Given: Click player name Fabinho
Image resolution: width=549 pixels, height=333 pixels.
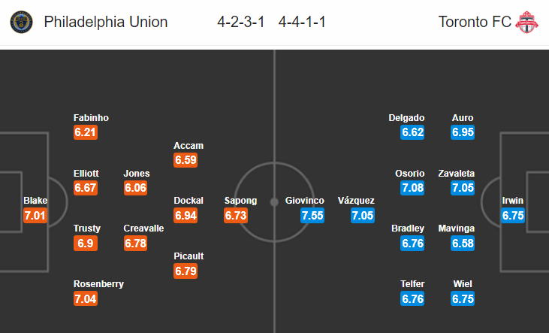Looking at the screenshot, I should pyautogui.click(x=91, y=118).
